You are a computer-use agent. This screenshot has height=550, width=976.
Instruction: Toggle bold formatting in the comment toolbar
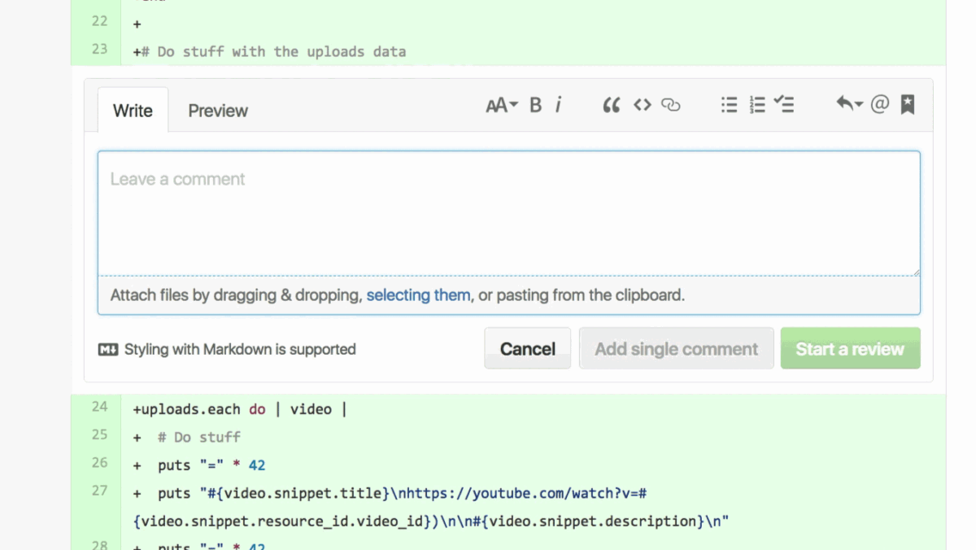[535, 104]
